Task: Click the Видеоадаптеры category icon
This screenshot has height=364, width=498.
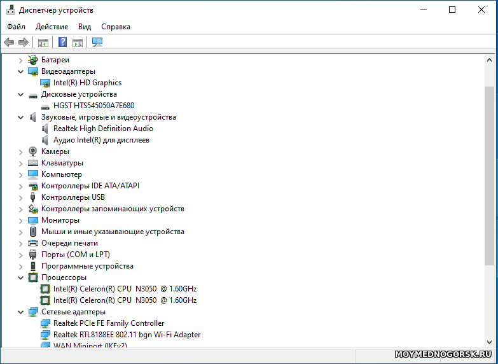Action: tap(33, 71)
